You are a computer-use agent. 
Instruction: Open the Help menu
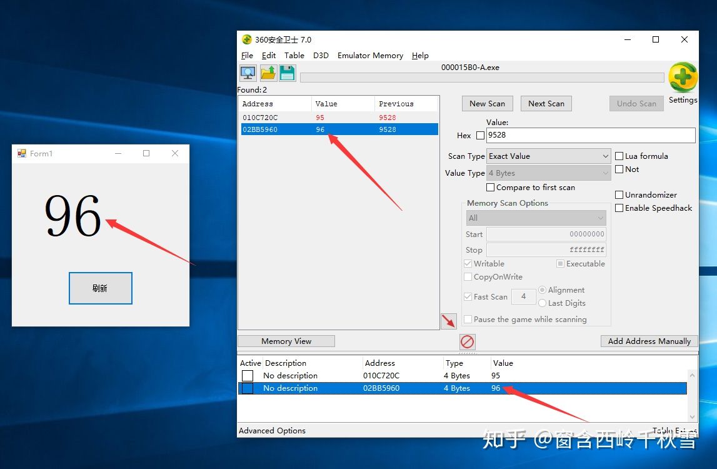click(x=420, y=56)
